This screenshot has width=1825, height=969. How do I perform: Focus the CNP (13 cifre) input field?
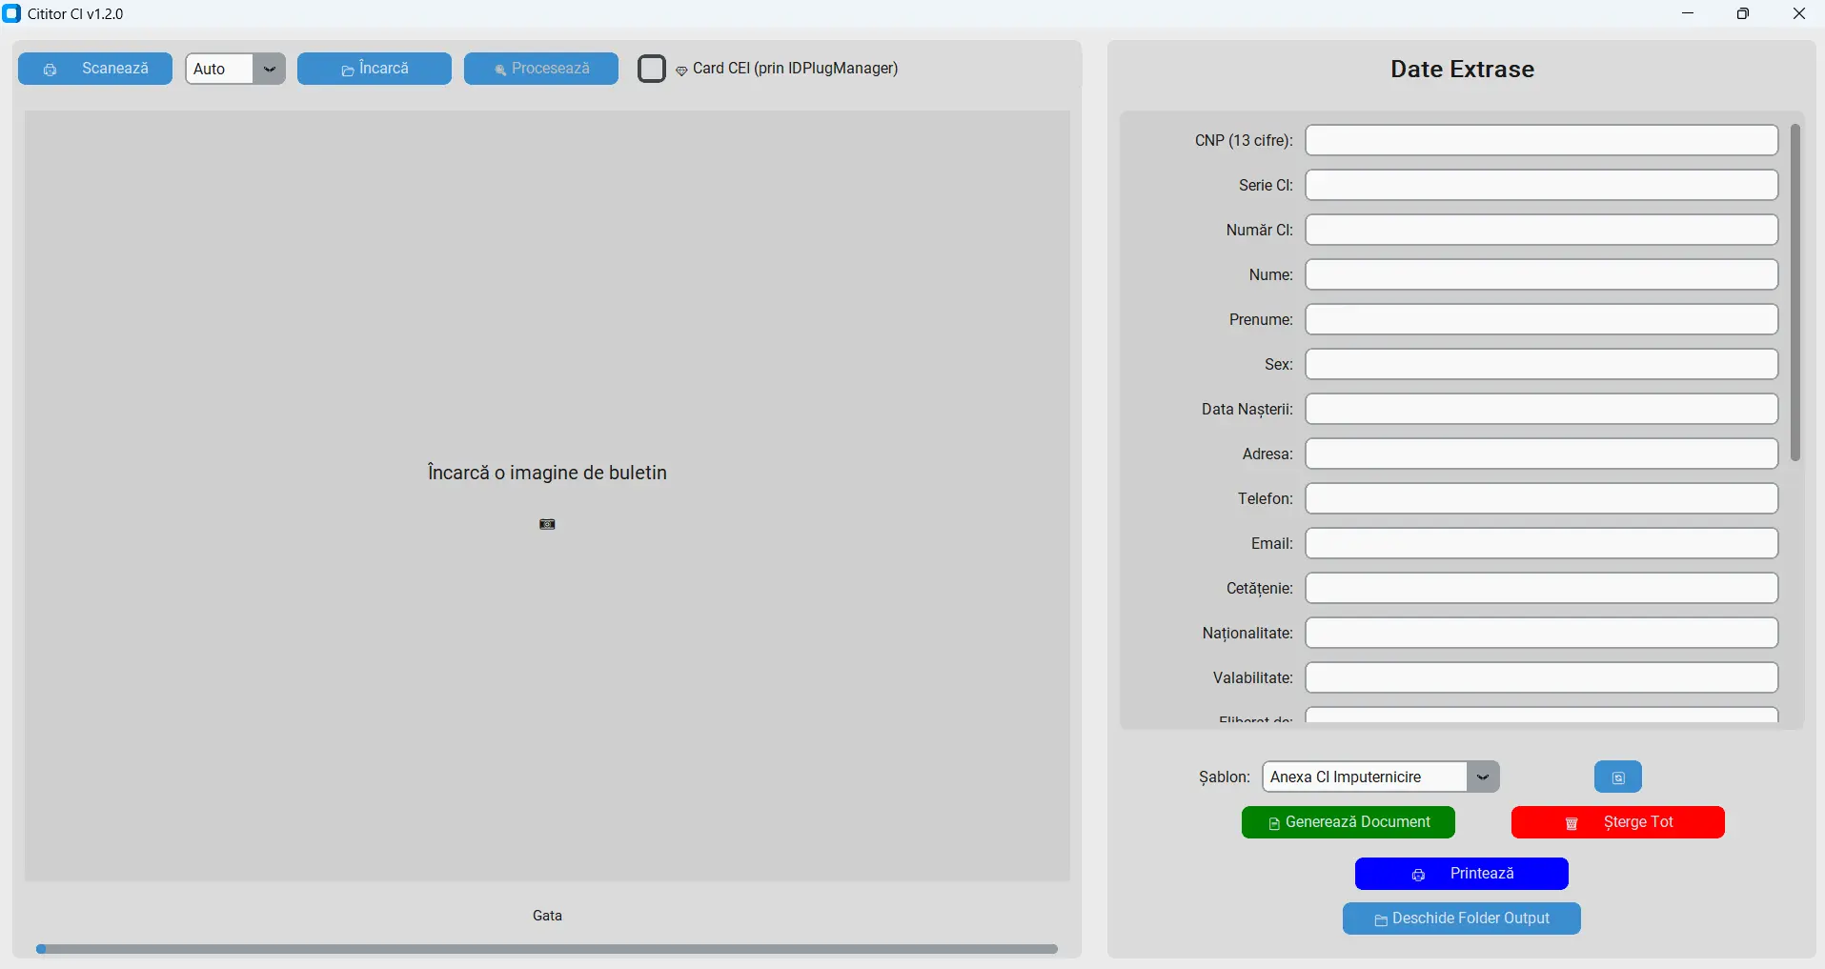pyautogui.click(x=1541, y=140)
